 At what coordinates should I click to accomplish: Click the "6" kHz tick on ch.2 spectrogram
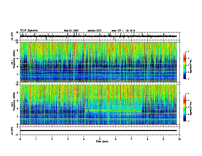click(x=18, y=101)
